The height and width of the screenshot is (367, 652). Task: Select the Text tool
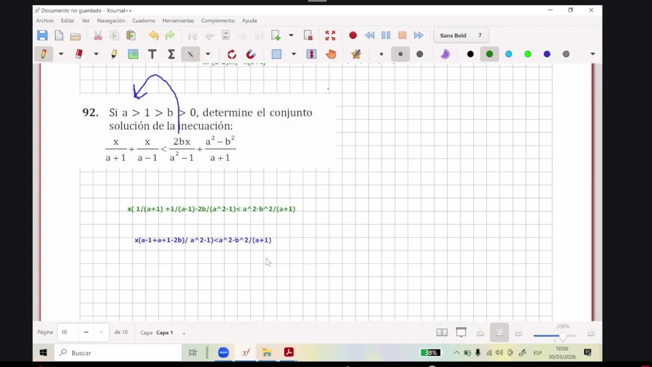(152, 54)
